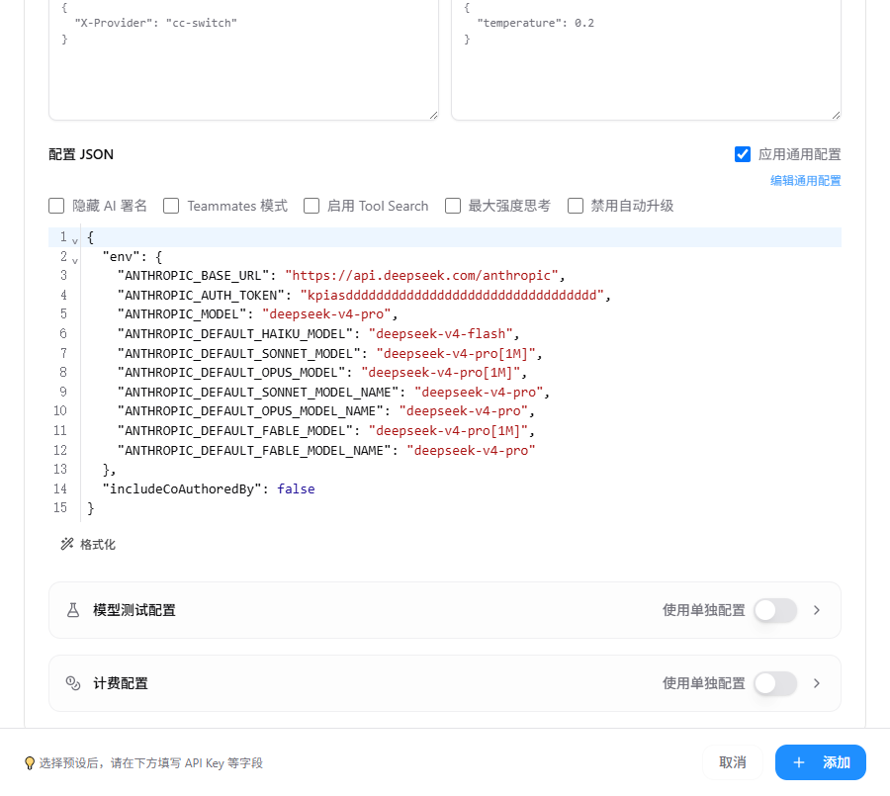Tick the 禁用自动升级 checkbox

click(575, 206)
